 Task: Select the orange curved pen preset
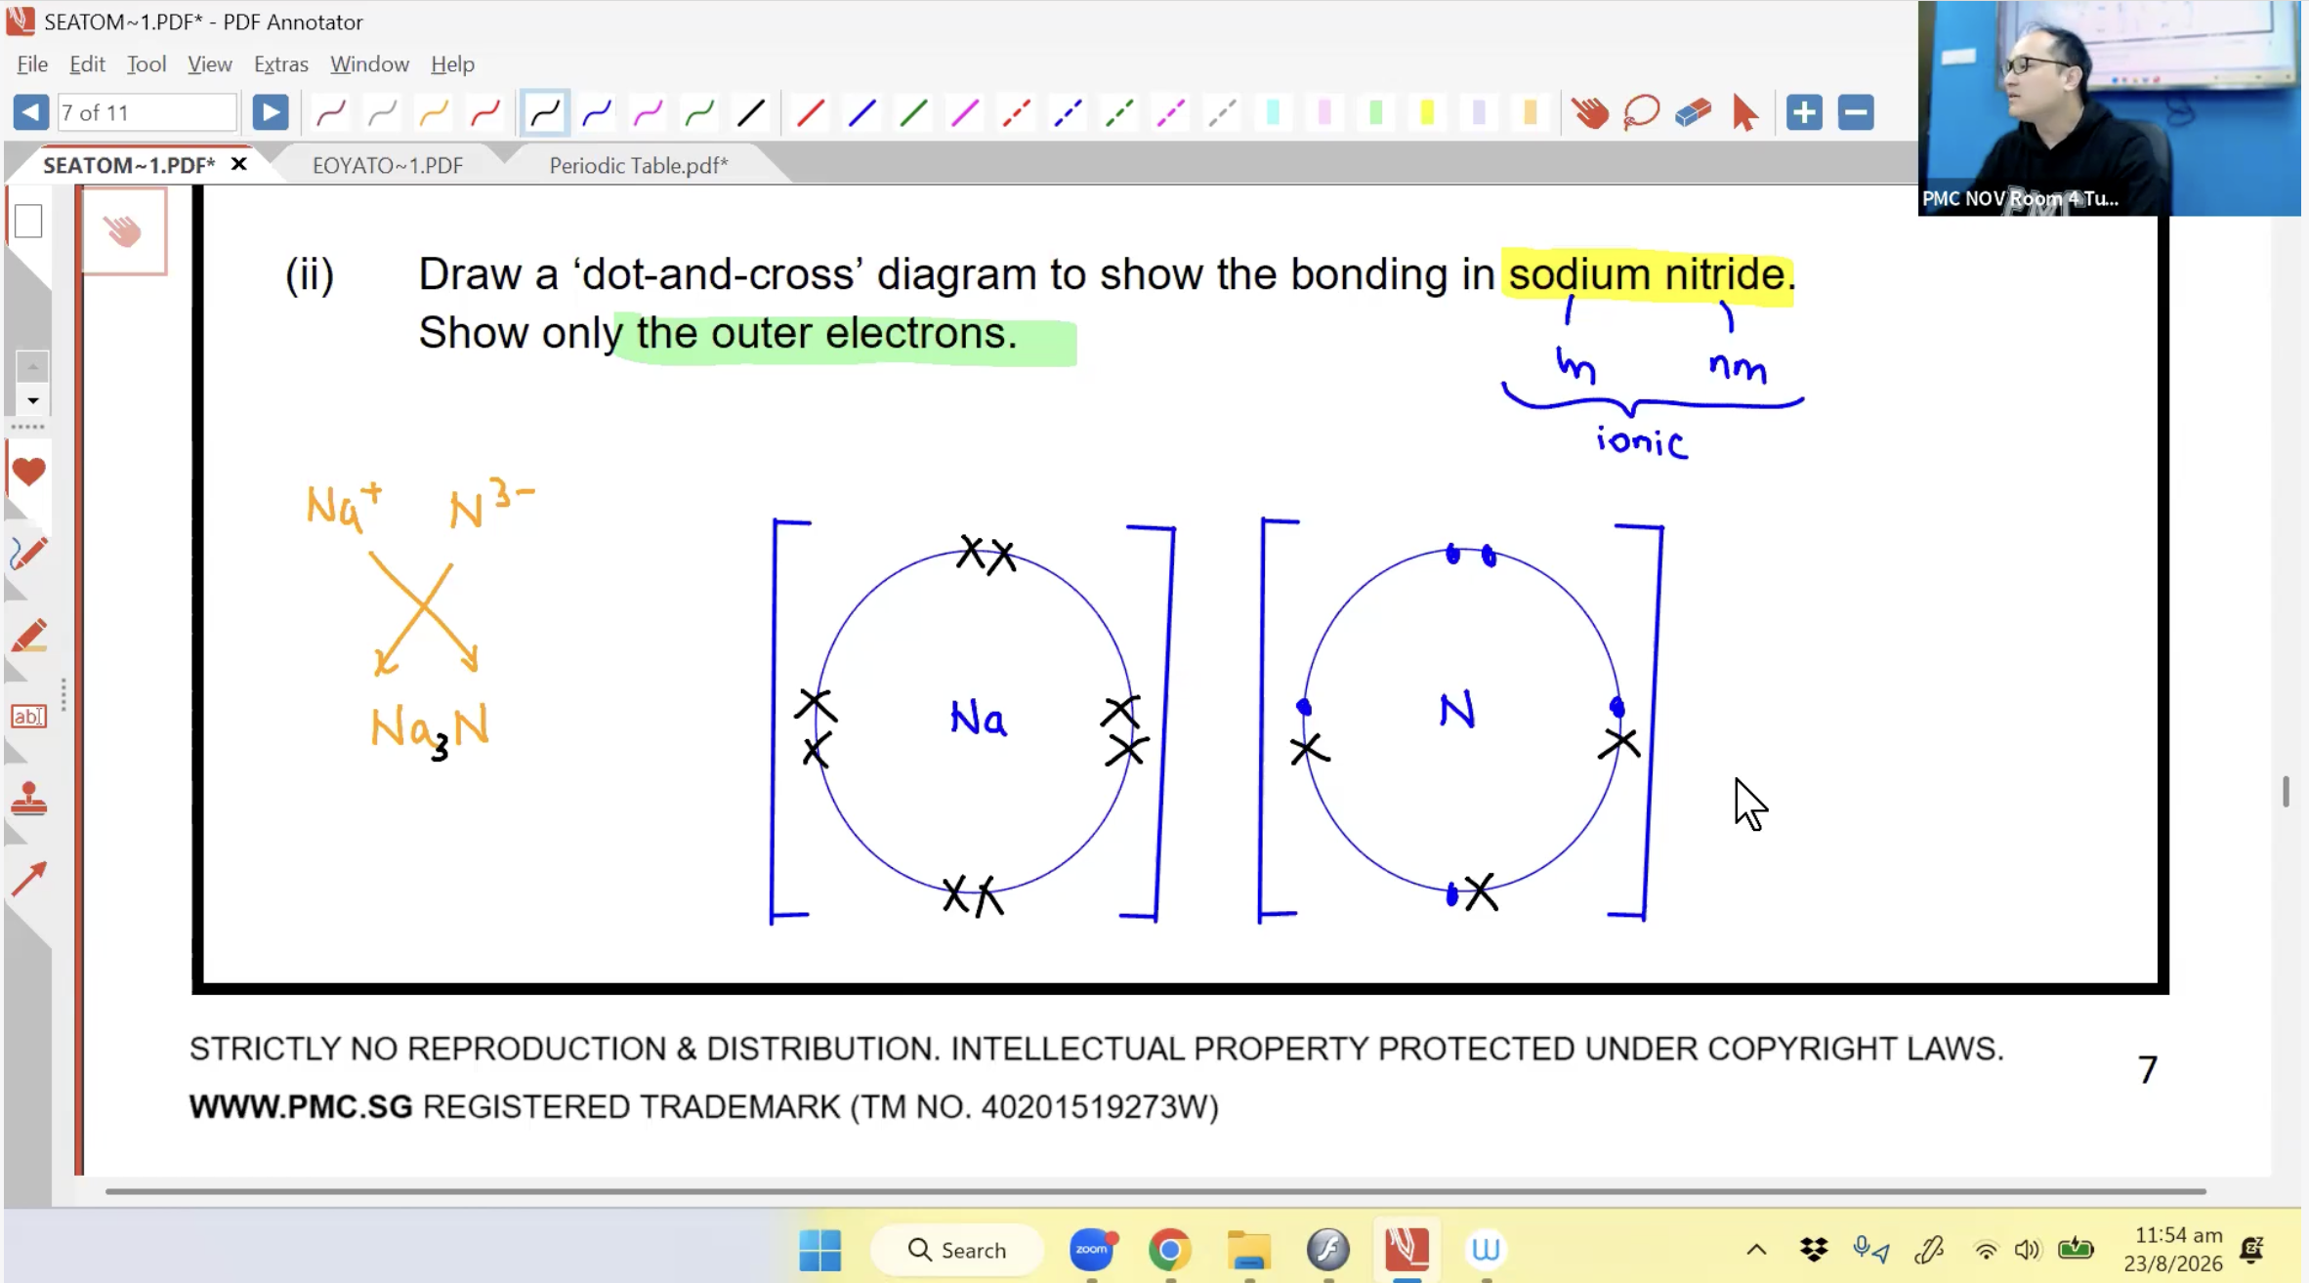click(434, 113)
